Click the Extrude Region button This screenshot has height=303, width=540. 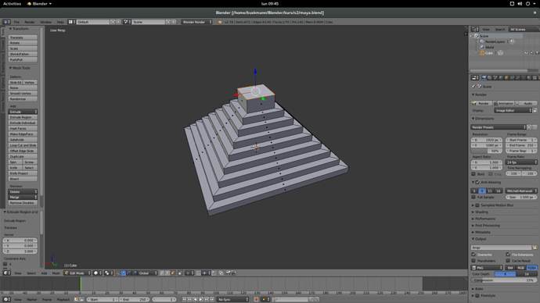click(x=23, y=117)
